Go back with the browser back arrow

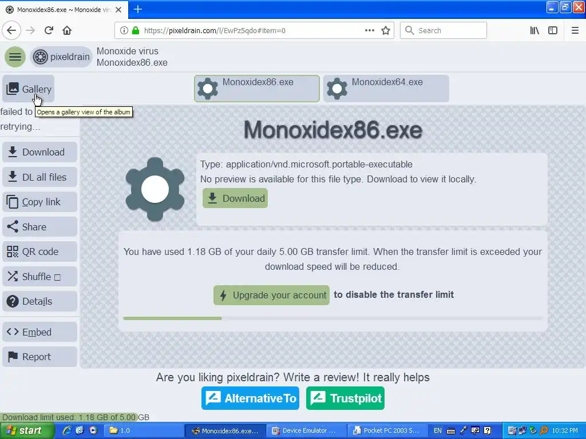11,30
